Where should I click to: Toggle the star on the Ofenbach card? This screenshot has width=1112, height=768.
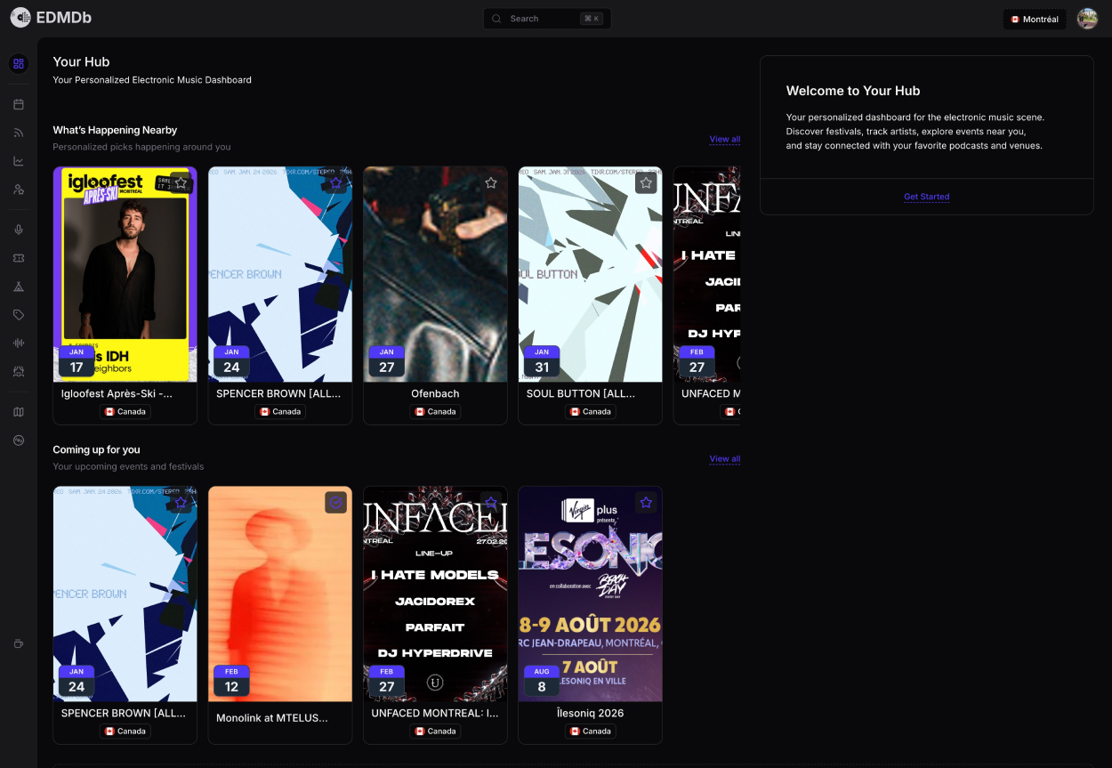pyautogui.click(x=490, y=182)
